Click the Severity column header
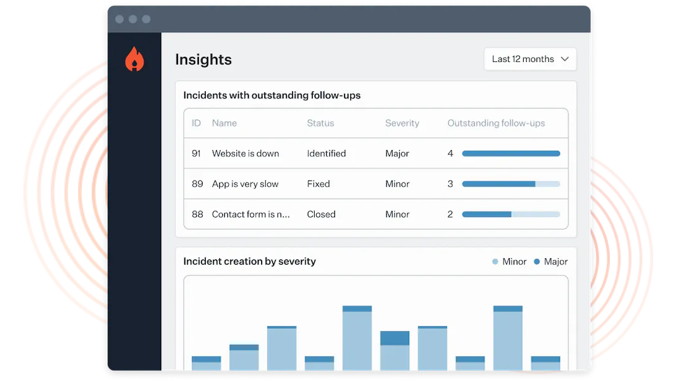 [x=402, y=123]
